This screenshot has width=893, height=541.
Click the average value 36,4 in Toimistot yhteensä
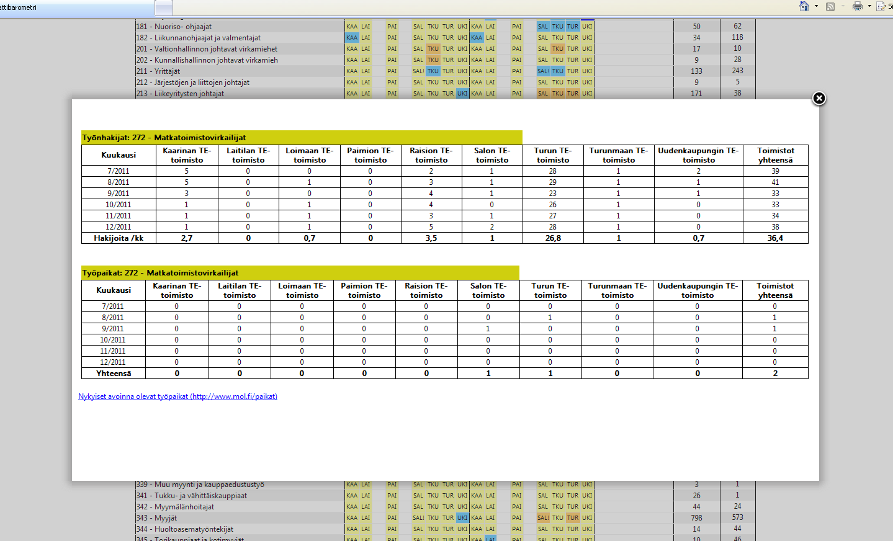click(x=775, y=238)
